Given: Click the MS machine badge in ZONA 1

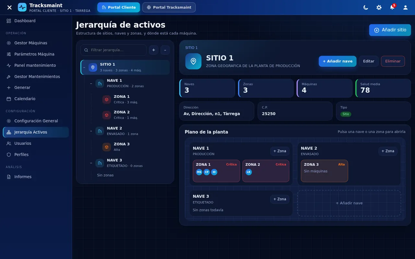Looking at the screenshot, I should point(199,172).
